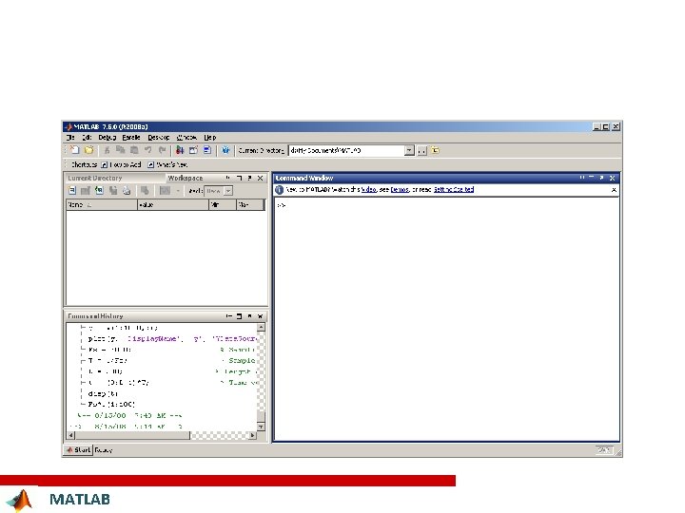Viewport: 685px width, 513px height.
Task: Click the Command History vertical scrollbar thumb
Action: click(x=261, y=417)
